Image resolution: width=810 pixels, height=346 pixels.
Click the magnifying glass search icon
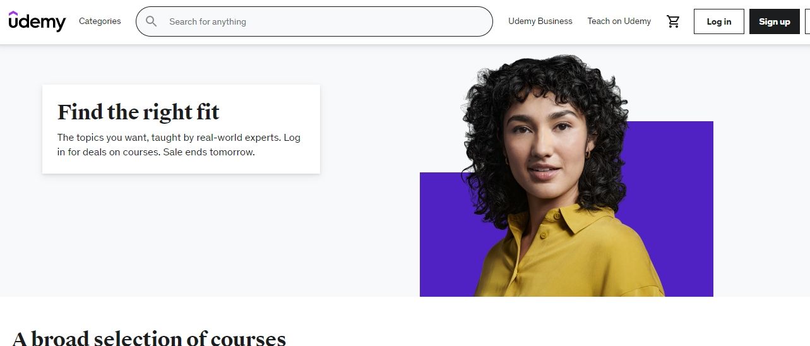[152, 21]
